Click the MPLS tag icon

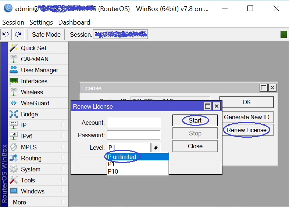pos(14,147)
